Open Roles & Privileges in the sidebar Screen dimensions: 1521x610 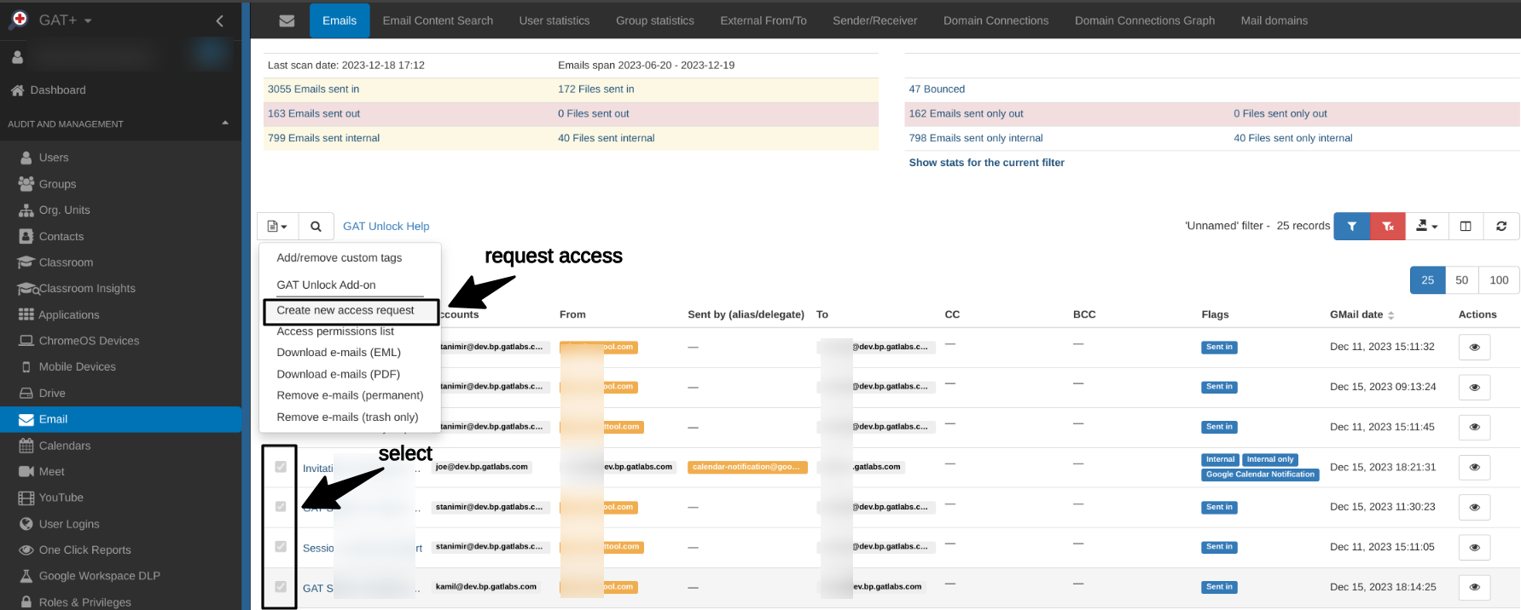85,602
